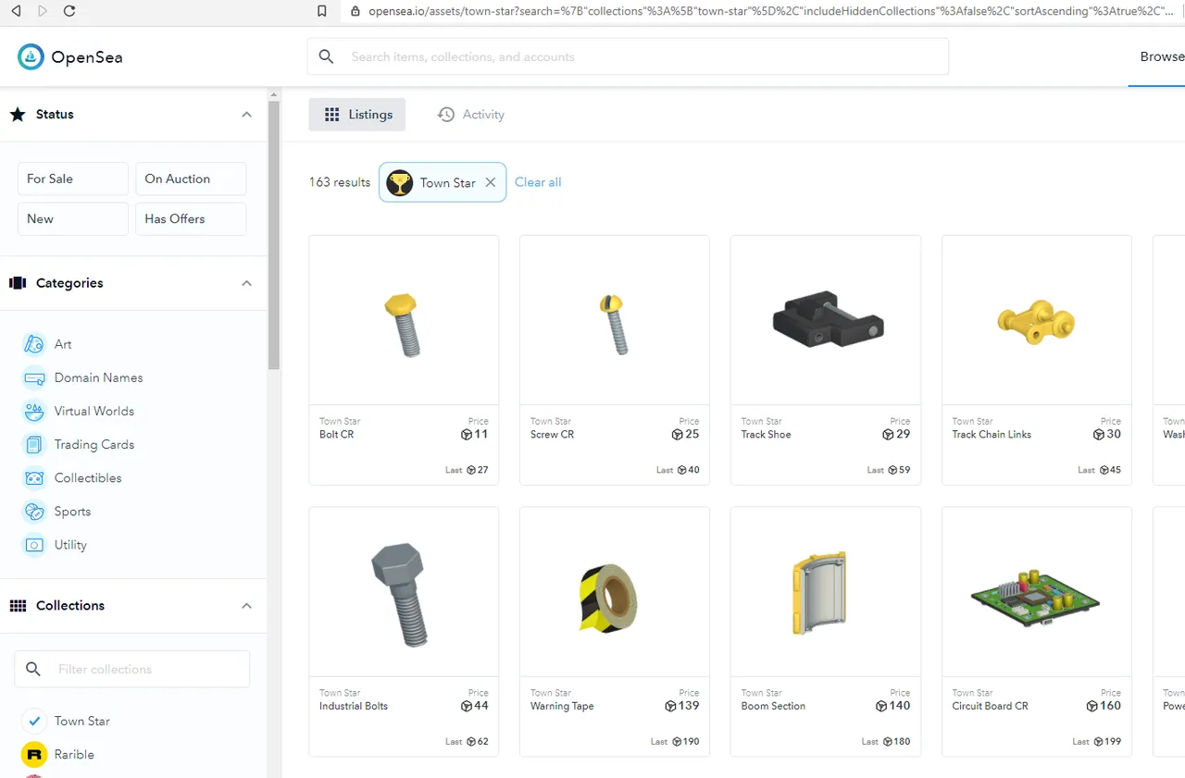Click the sidebar vertical scrollbar
This screenshot has width=1185, height=778.
click(x=274, y=235)
